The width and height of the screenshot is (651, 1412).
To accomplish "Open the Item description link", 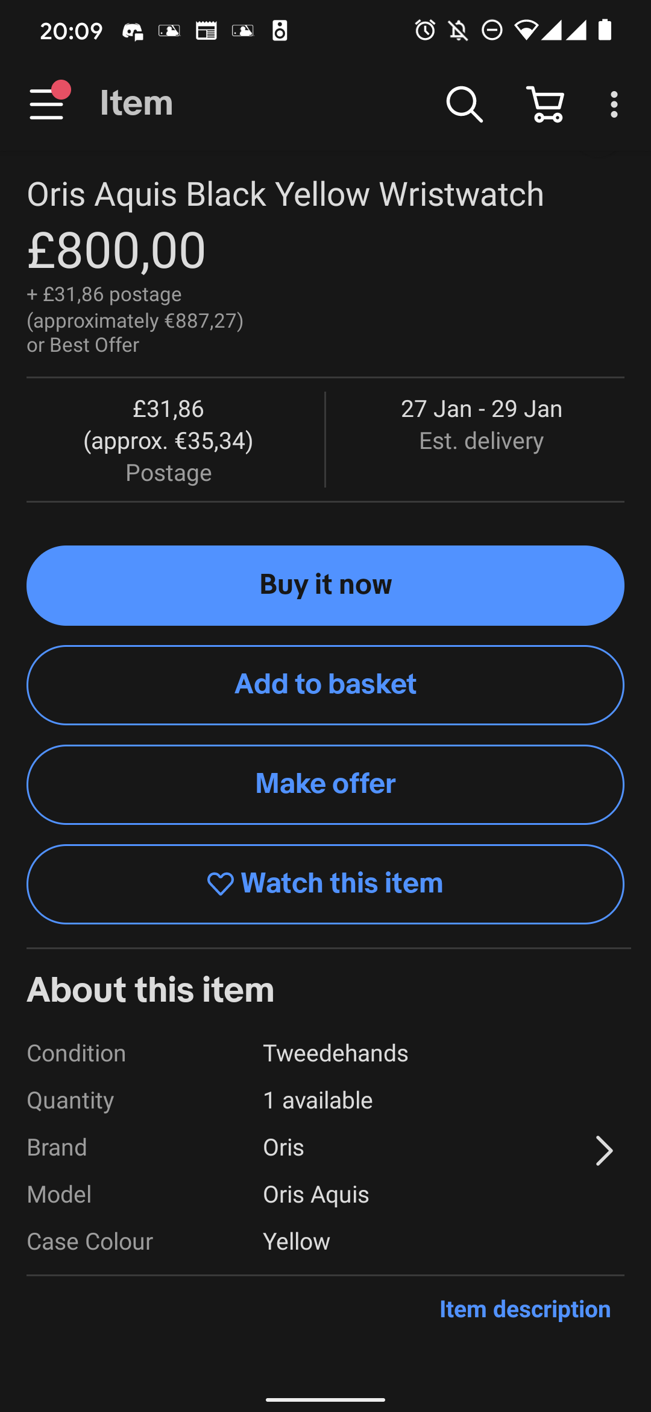I will [x=524, y=1309].
